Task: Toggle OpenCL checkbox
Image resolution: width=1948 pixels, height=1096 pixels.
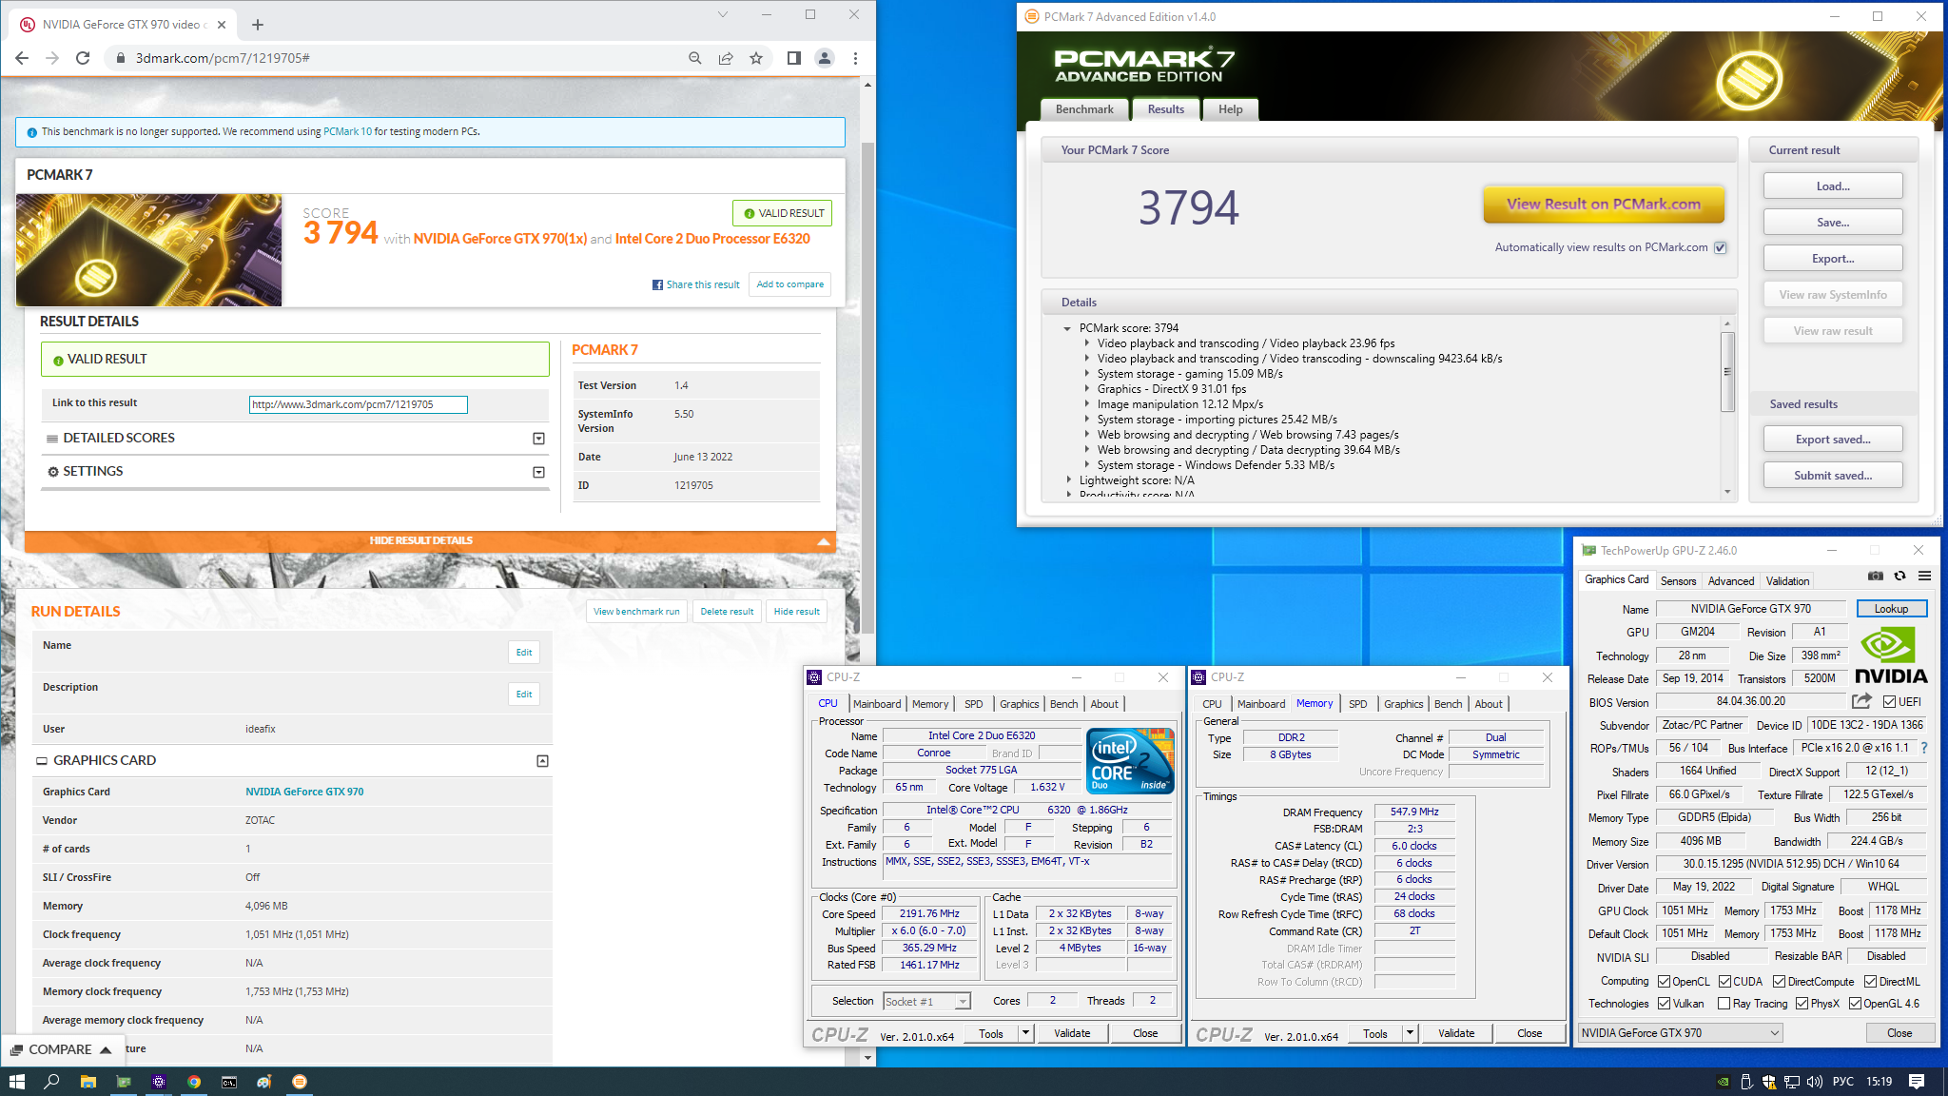Action: [x=1664, y=982]
